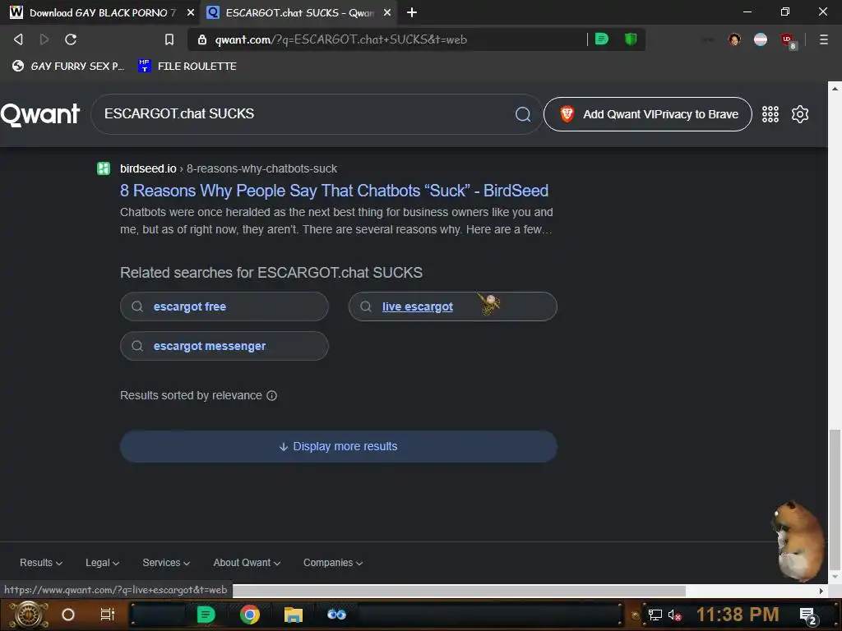Click the birdseed.io breadcrumb URL
Viewport: 842px width, 631px height.
pos(229,168)
